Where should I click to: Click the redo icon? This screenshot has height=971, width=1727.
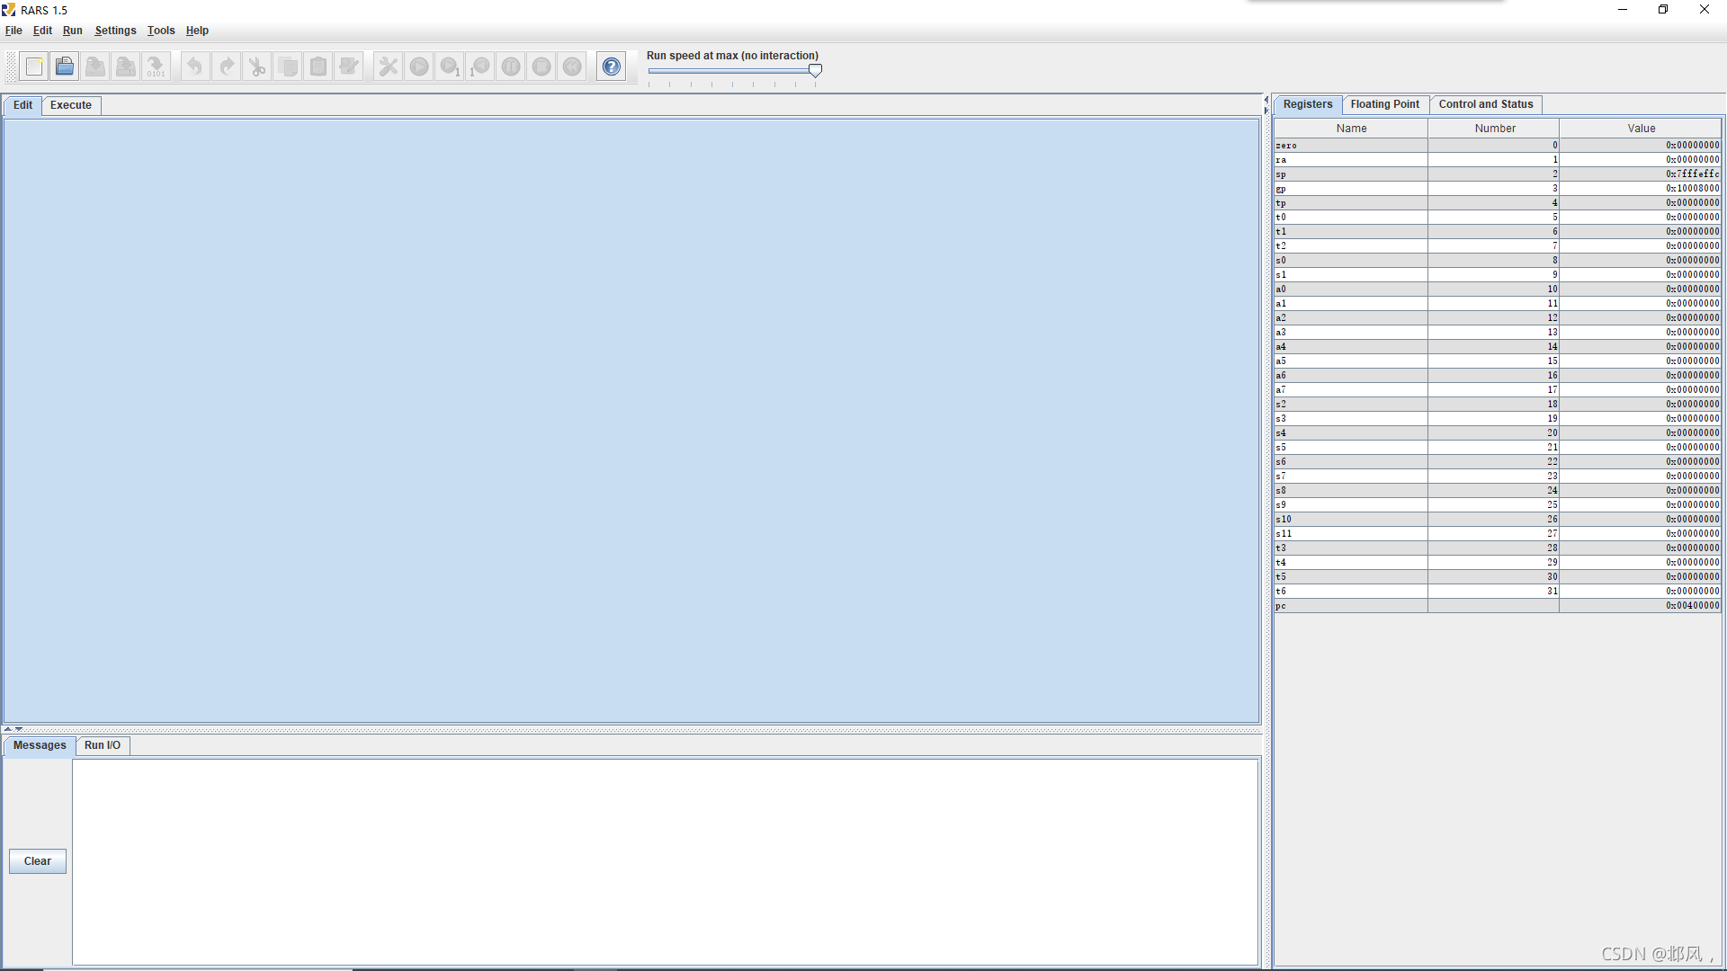(226, 66)
